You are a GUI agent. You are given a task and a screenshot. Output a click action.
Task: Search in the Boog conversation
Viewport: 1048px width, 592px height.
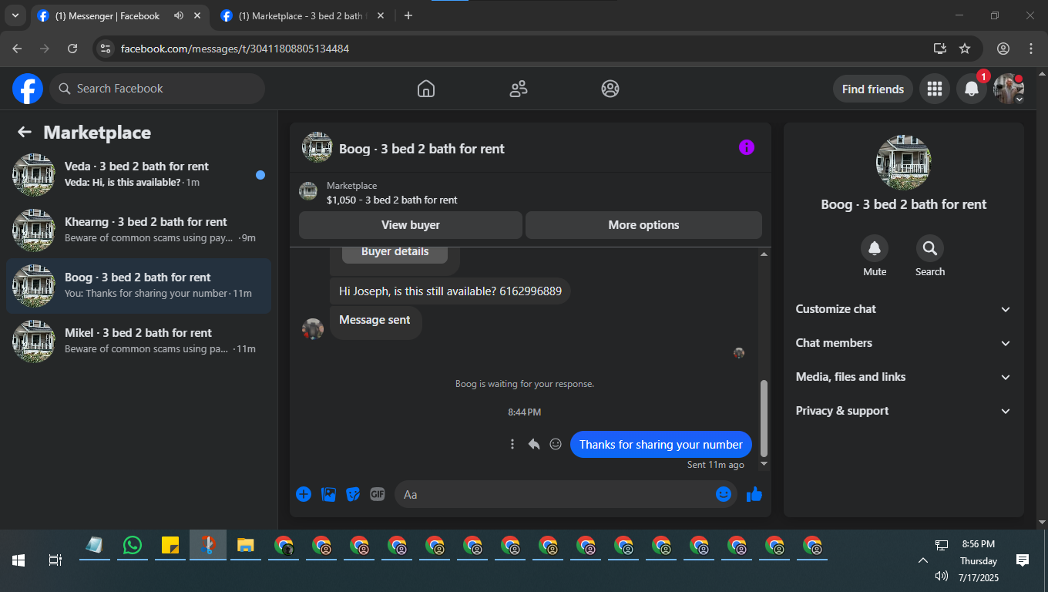point(930,248)
